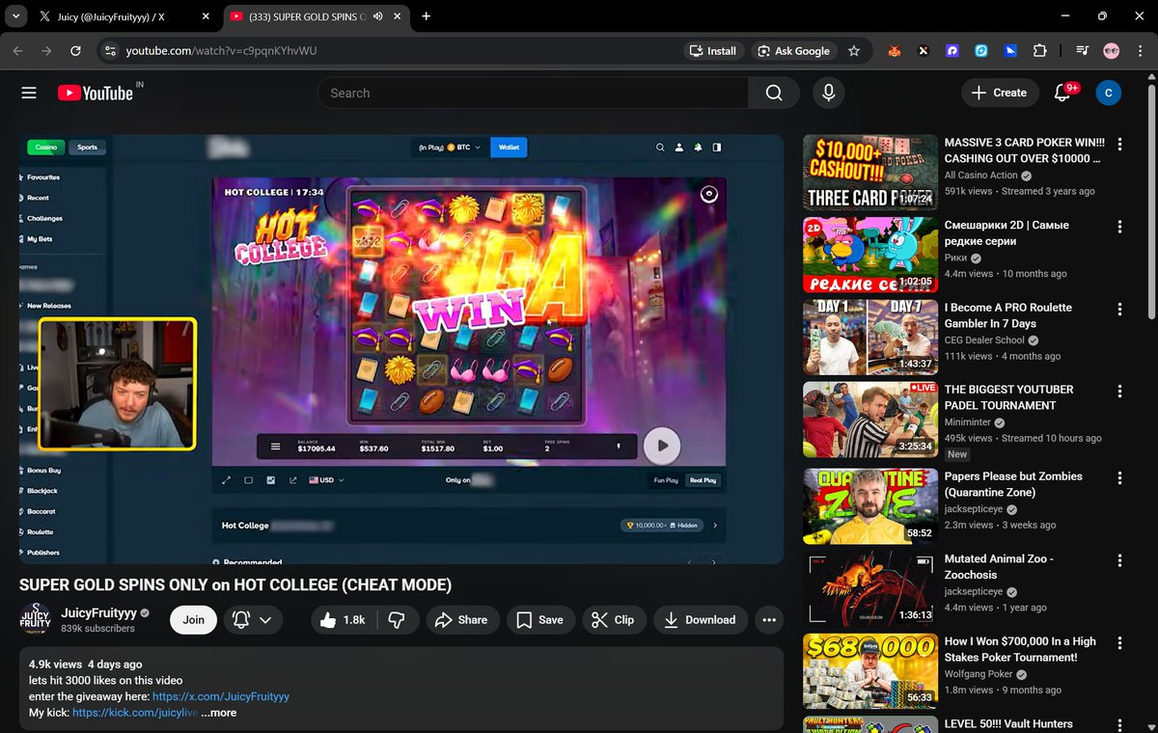Viewport: 1158px width, 733px height.
Task: Click the YouTube voice search microphone
Action: [x=828, y=93]
